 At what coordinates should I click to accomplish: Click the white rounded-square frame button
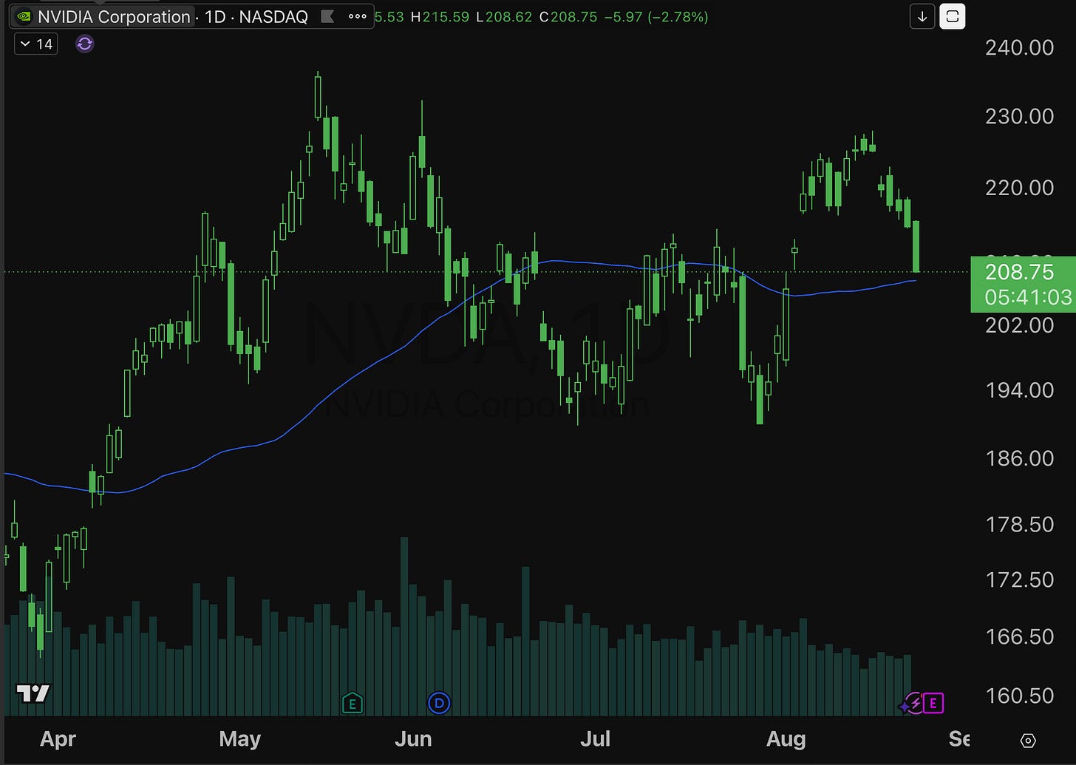[x=953, y=16]
